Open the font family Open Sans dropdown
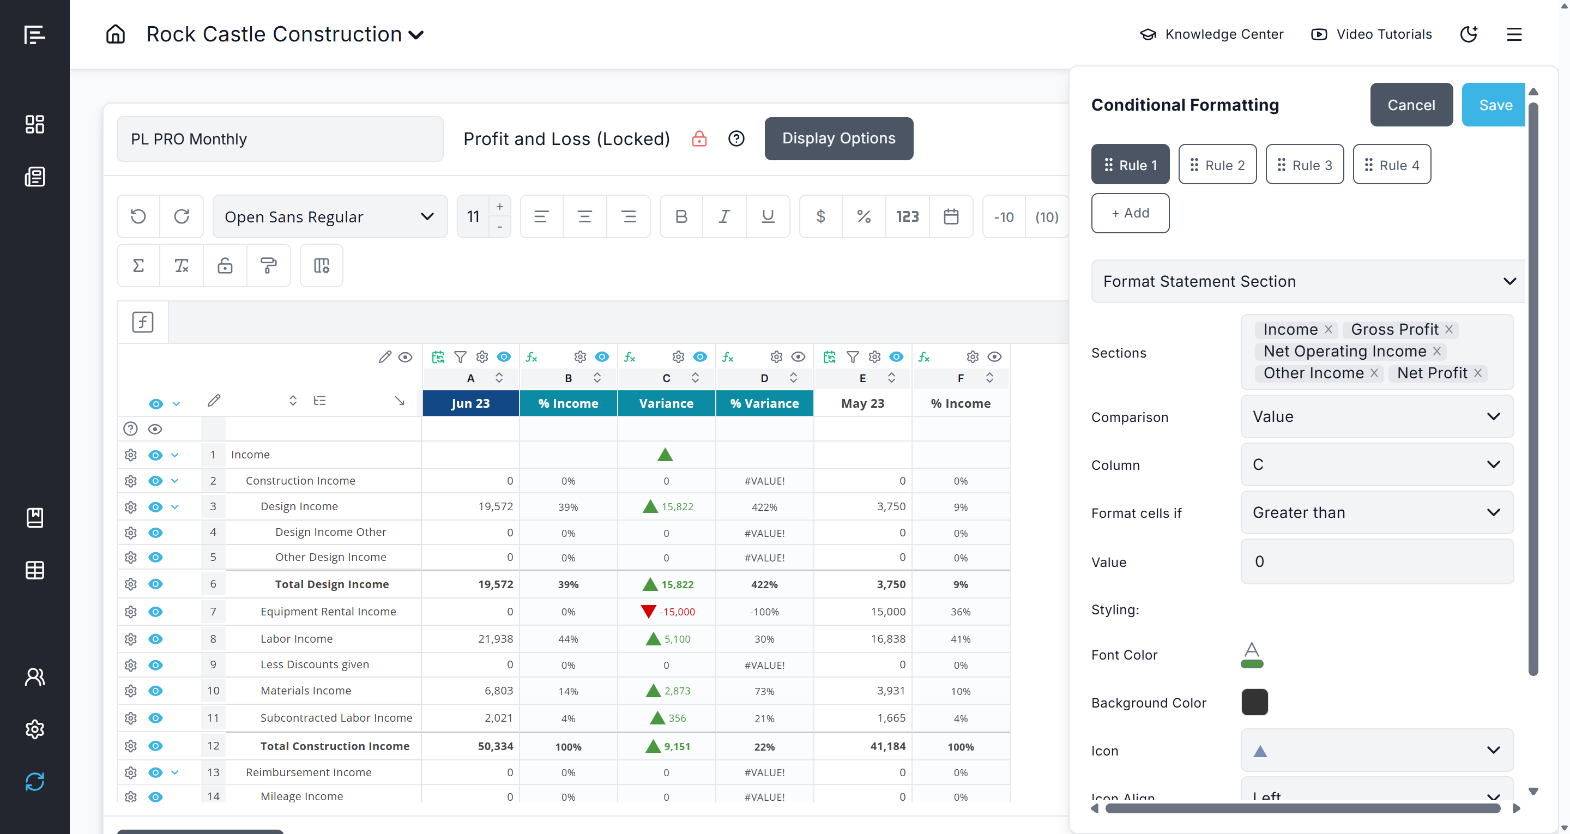The height and width of the screenshot is (834, 1570). [x=330, y=216]
